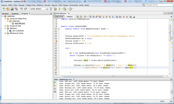Click the Debug Project toolbar icon

click(65, 9)
